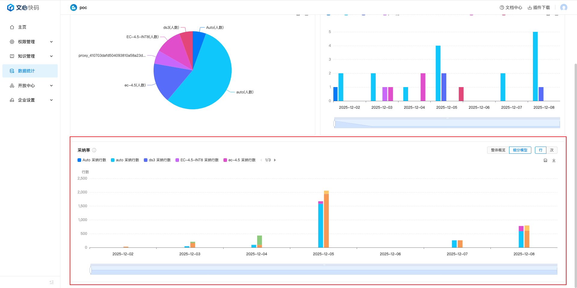Hide the ec-4.5 采纳行数 legend series
Screen dimensions: 577x288
[240, 160]
